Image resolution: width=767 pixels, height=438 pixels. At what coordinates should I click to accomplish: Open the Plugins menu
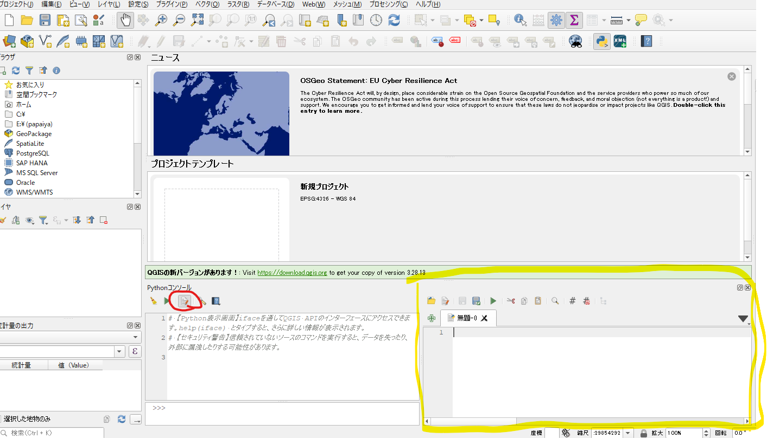click(x=172, y=4)
